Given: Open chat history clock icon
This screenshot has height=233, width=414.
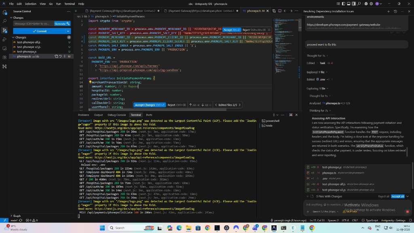Looking at the screenshot, I should 395,11.
